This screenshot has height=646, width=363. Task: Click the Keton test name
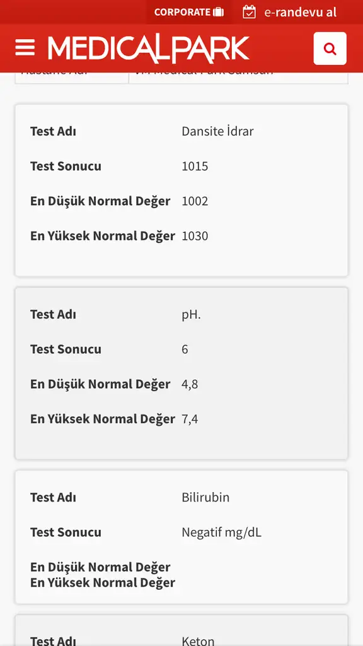pyautogui.click(x=198, y=641)
